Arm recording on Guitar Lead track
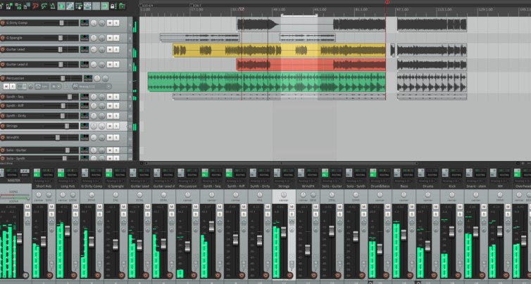Image resolution: width=531 pixels, height=284 pixels. point(2,50)
